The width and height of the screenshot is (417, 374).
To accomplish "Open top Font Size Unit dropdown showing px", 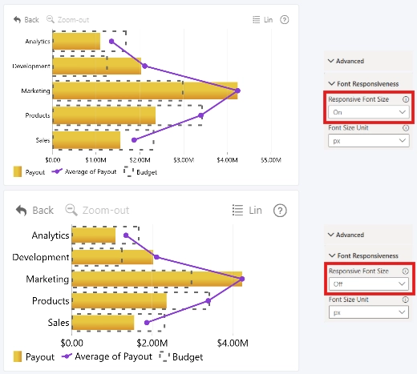I will tap(369, 141).
